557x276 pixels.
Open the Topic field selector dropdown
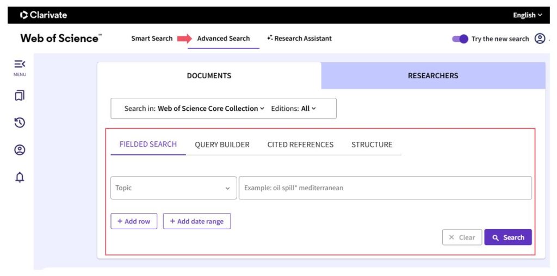coord(173,188)
